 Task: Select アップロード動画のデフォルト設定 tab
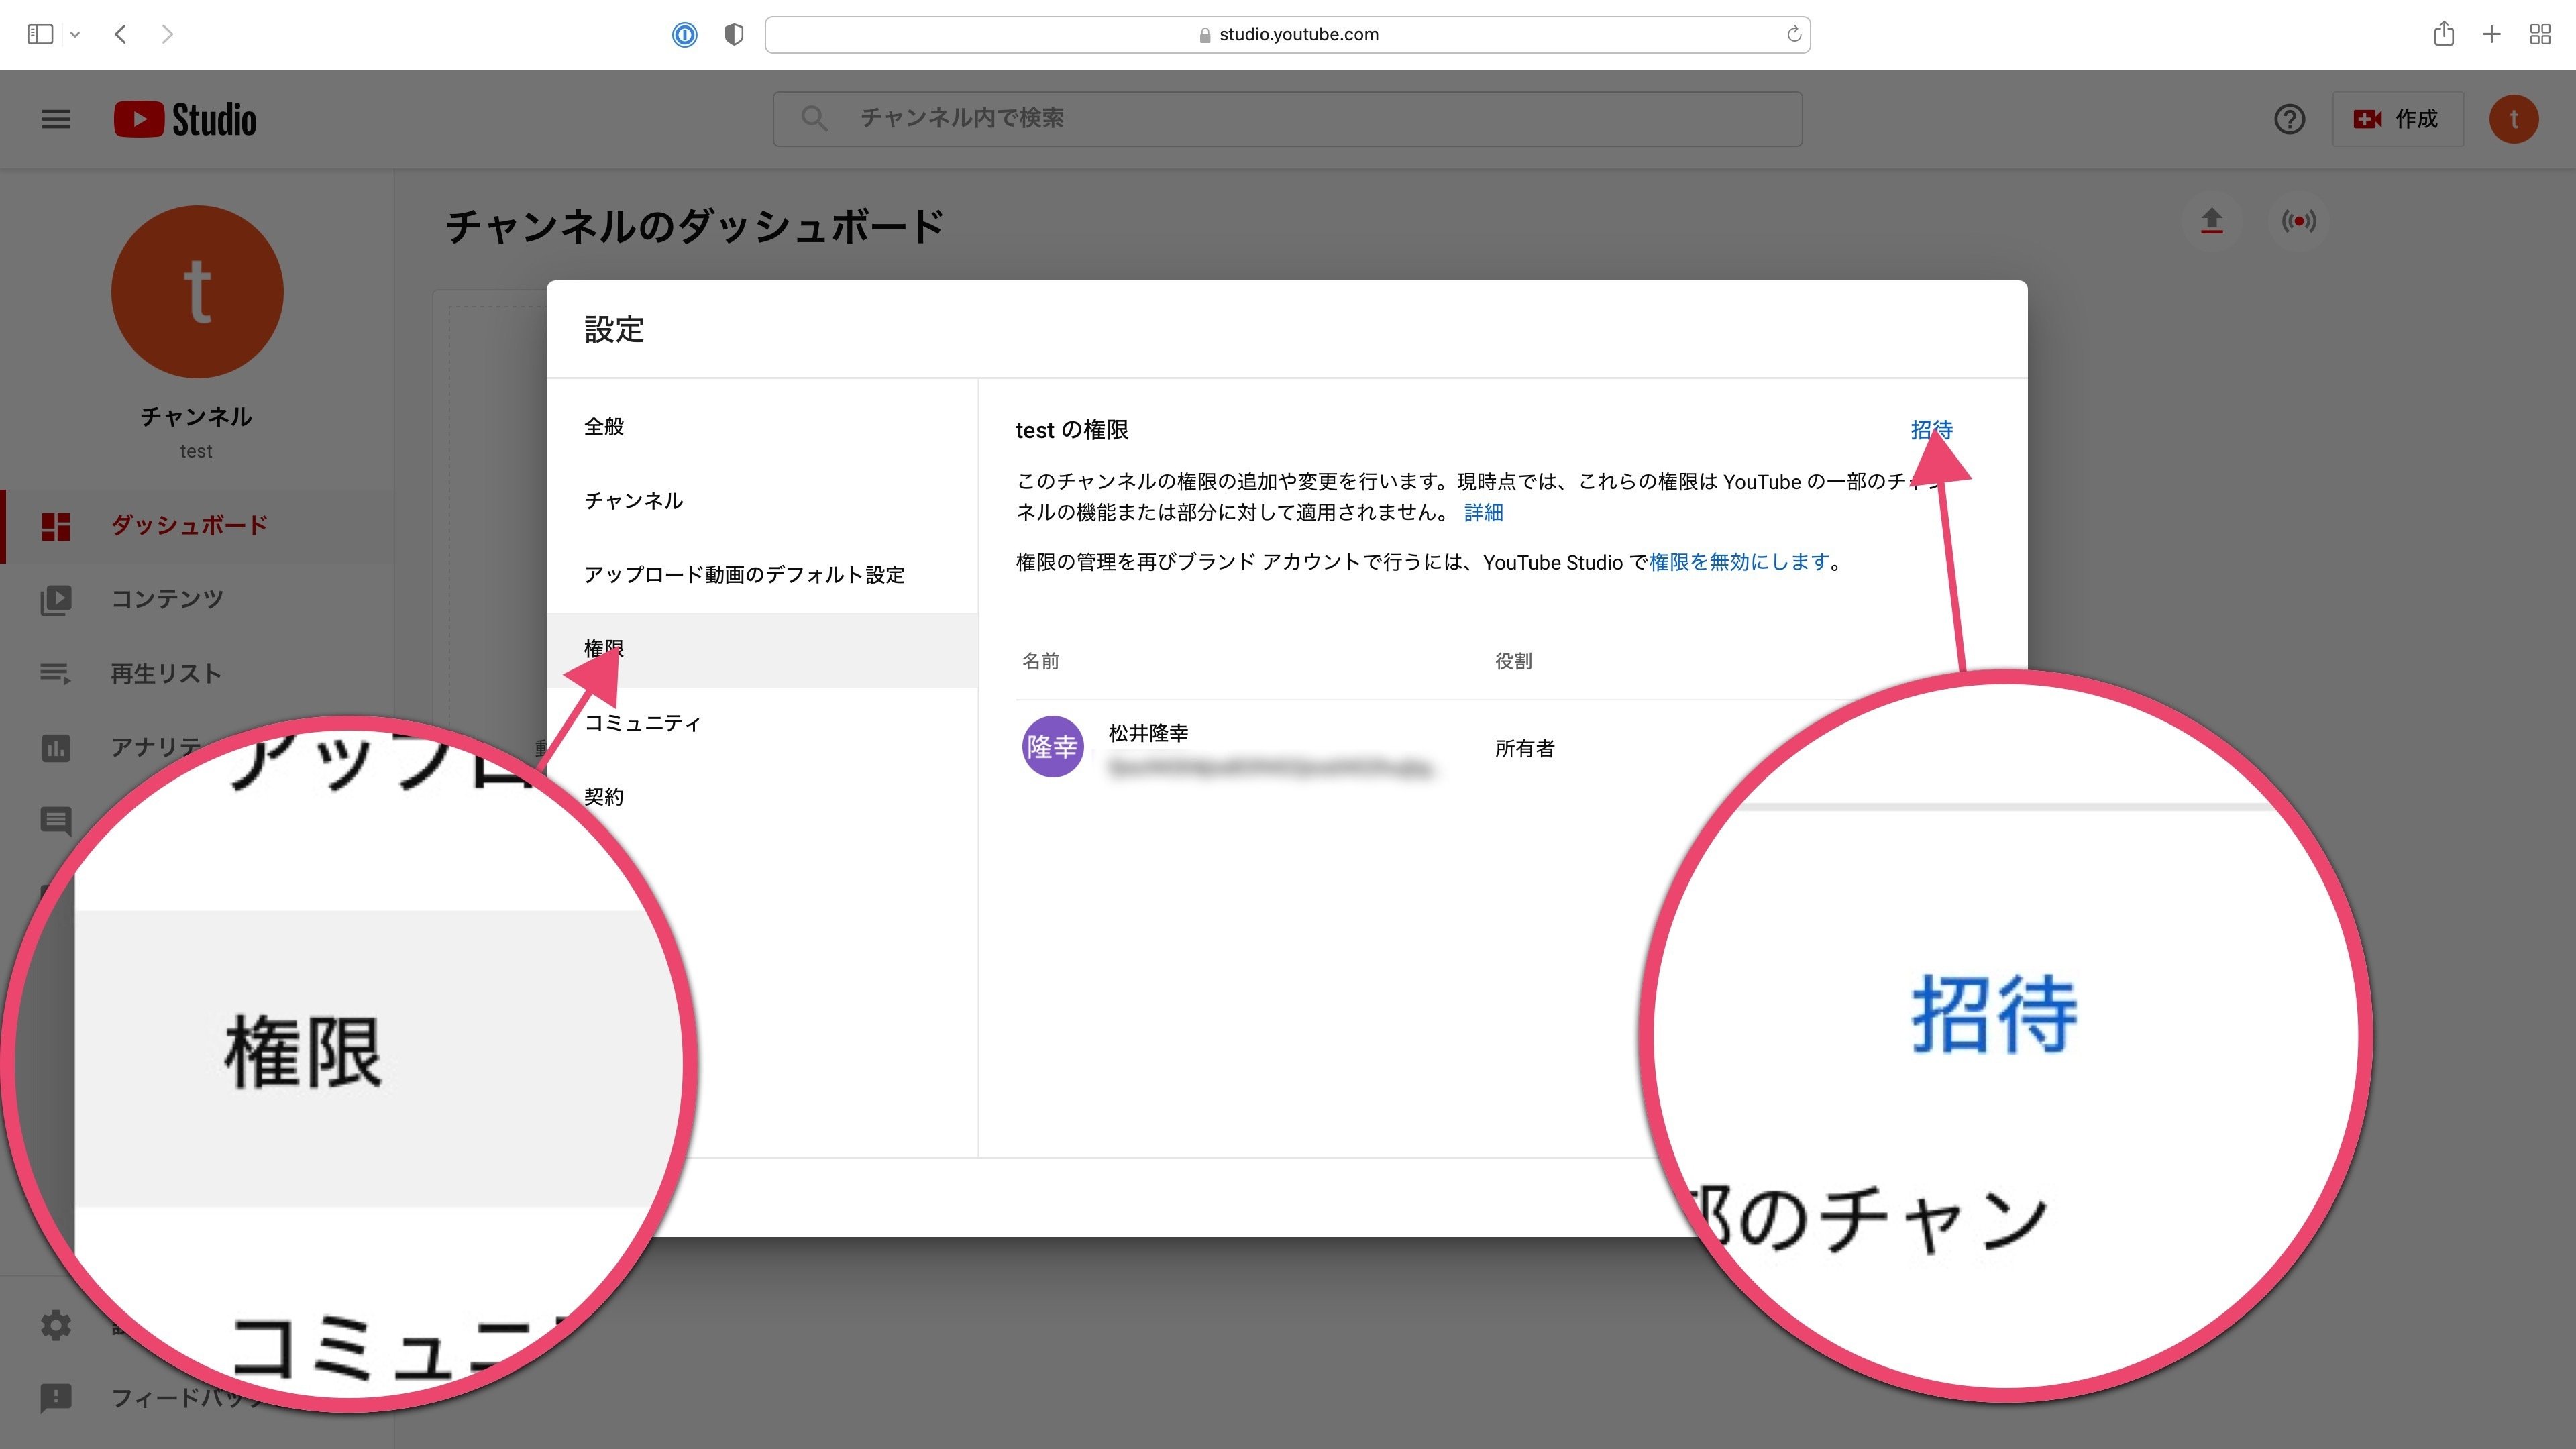(x=762, y=575)
